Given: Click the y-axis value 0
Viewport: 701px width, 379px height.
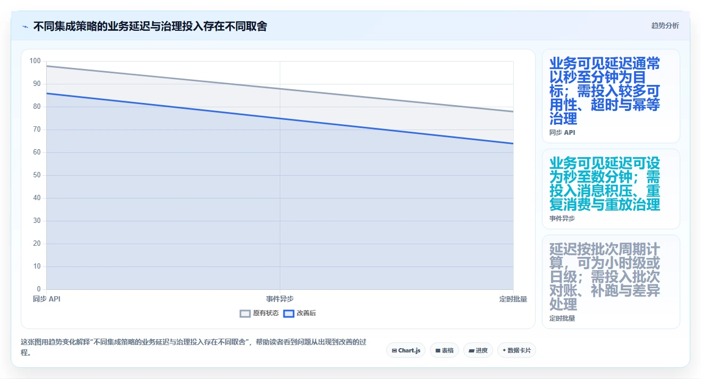Looking at the screenshot, I should (38, 289).
